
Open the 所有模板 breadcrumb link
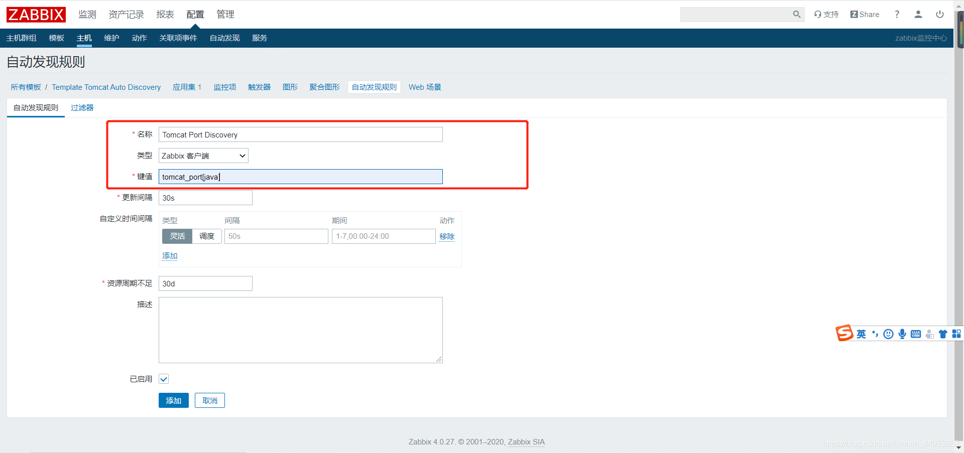click(26, 87)
